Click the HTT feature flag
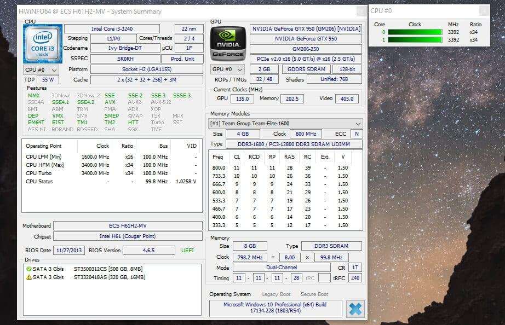Viewport: 505px width, 325px height. click(133, 122)
